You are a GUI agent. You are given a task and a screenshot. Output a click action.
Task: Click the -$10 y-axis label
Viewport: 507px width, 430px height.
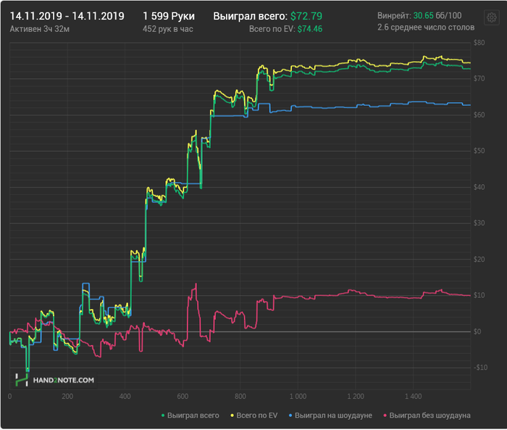[x=480, y=368]
